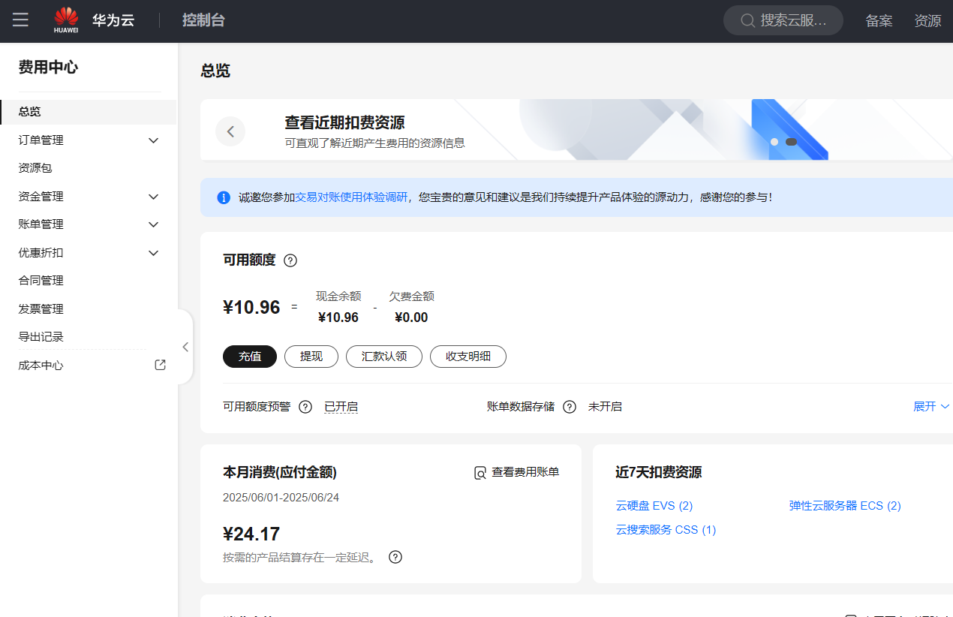Click the 搜索云服务 search field

pos(783,21)
